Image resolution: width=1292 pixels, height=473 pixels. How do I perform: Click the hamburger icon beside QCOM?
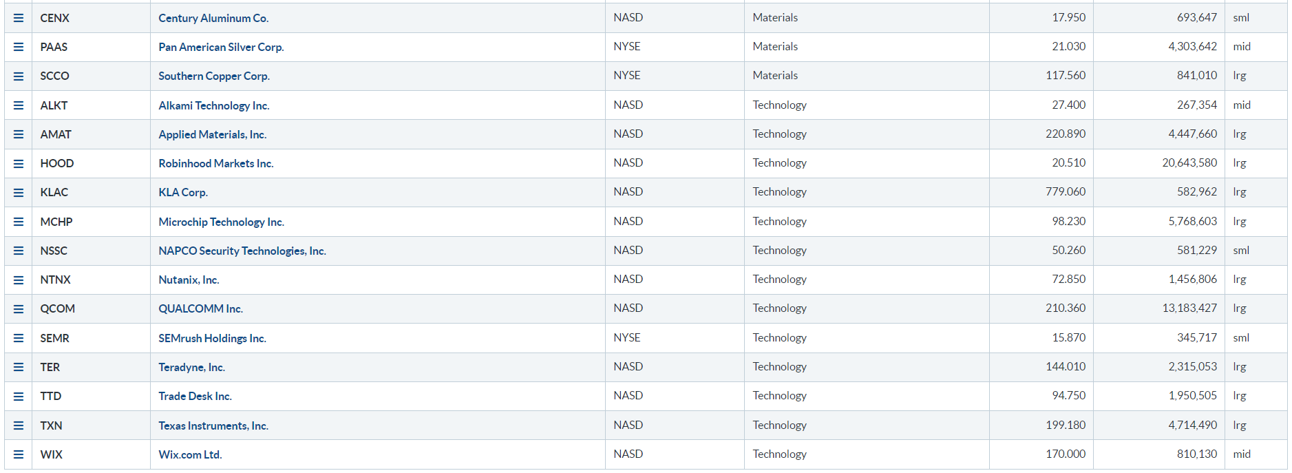19,308
